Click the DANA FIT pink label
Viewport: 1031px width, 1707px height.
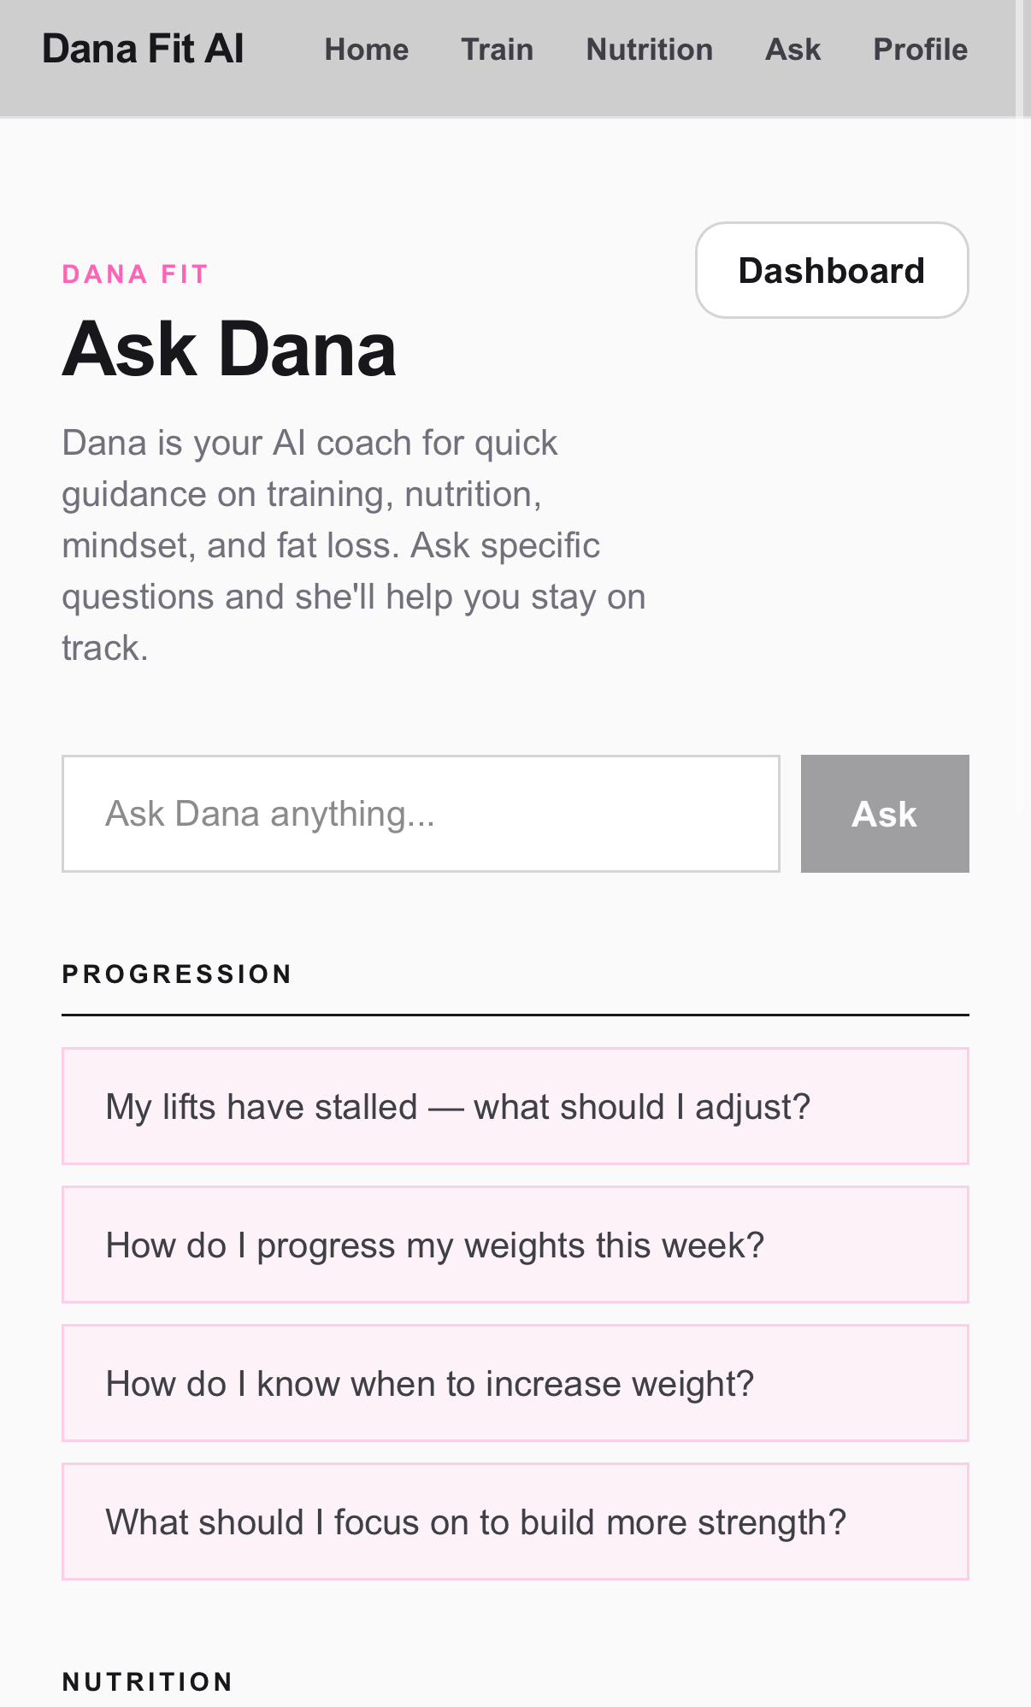pyautogui.click(x=135, y=273)
